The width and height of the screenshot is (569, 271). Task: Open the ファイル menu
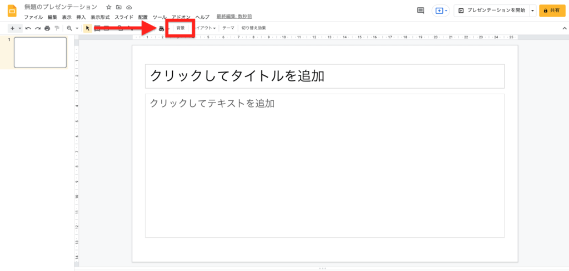(x=33, y=17)
